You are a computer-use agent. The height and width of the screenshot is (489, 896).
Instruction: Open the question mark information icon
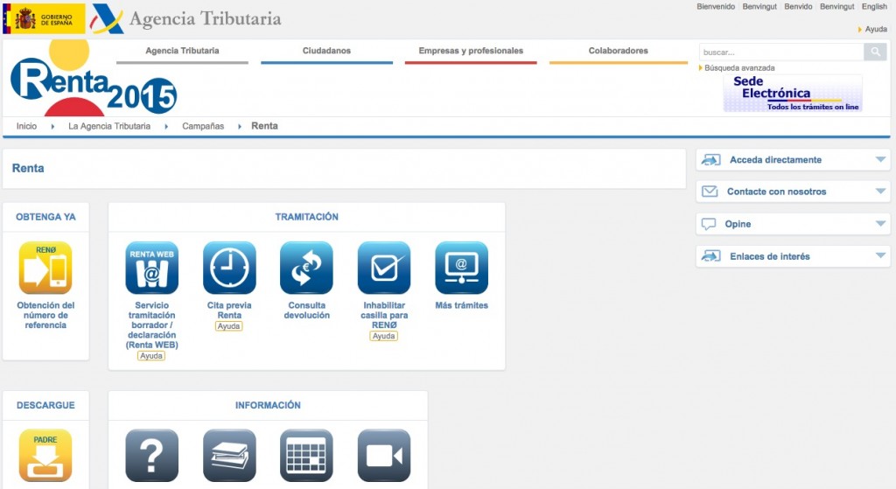point(151,455)
